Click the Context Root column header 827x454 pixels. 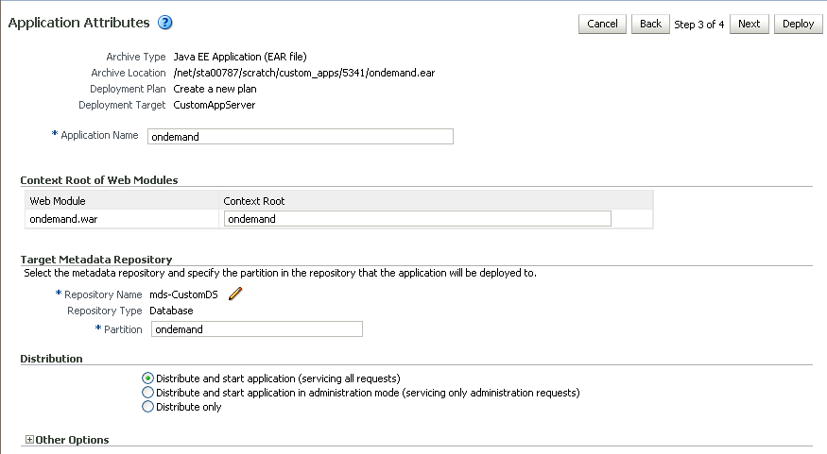[254, 201]
